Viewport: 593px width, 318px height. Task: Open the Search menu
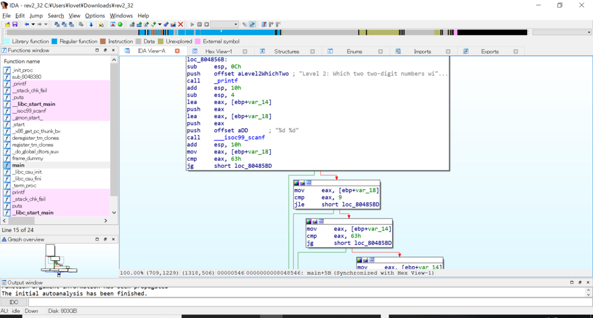point(56,16)
